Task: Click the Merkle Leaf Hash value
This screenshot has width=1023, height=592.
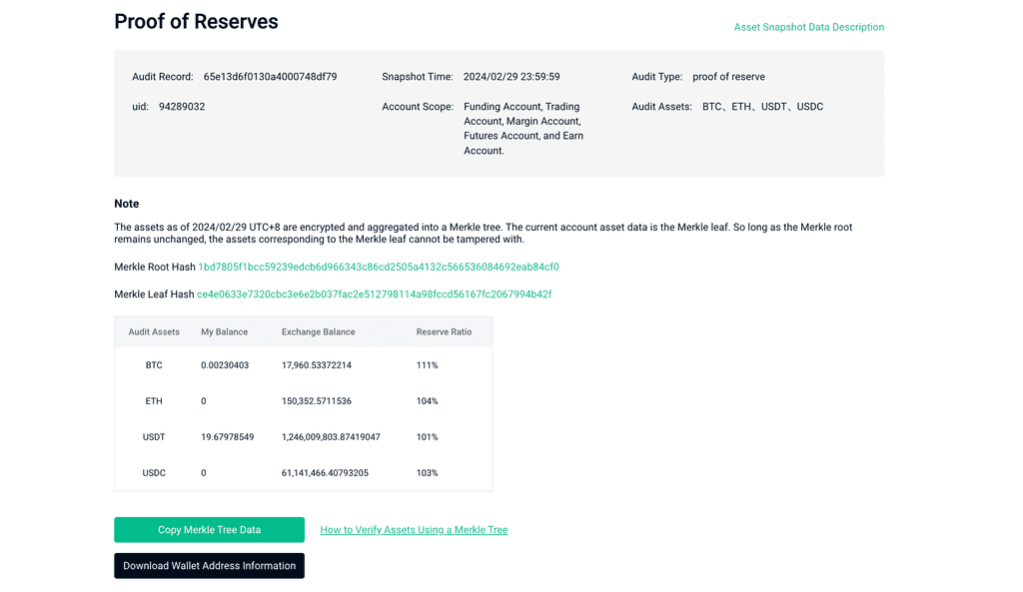Action: [374, 295]
